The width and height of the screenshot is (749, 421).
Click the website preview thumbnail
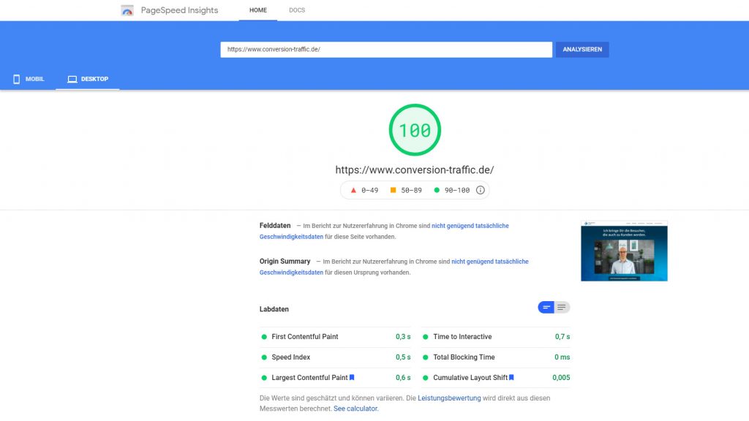tap(624, 251)
